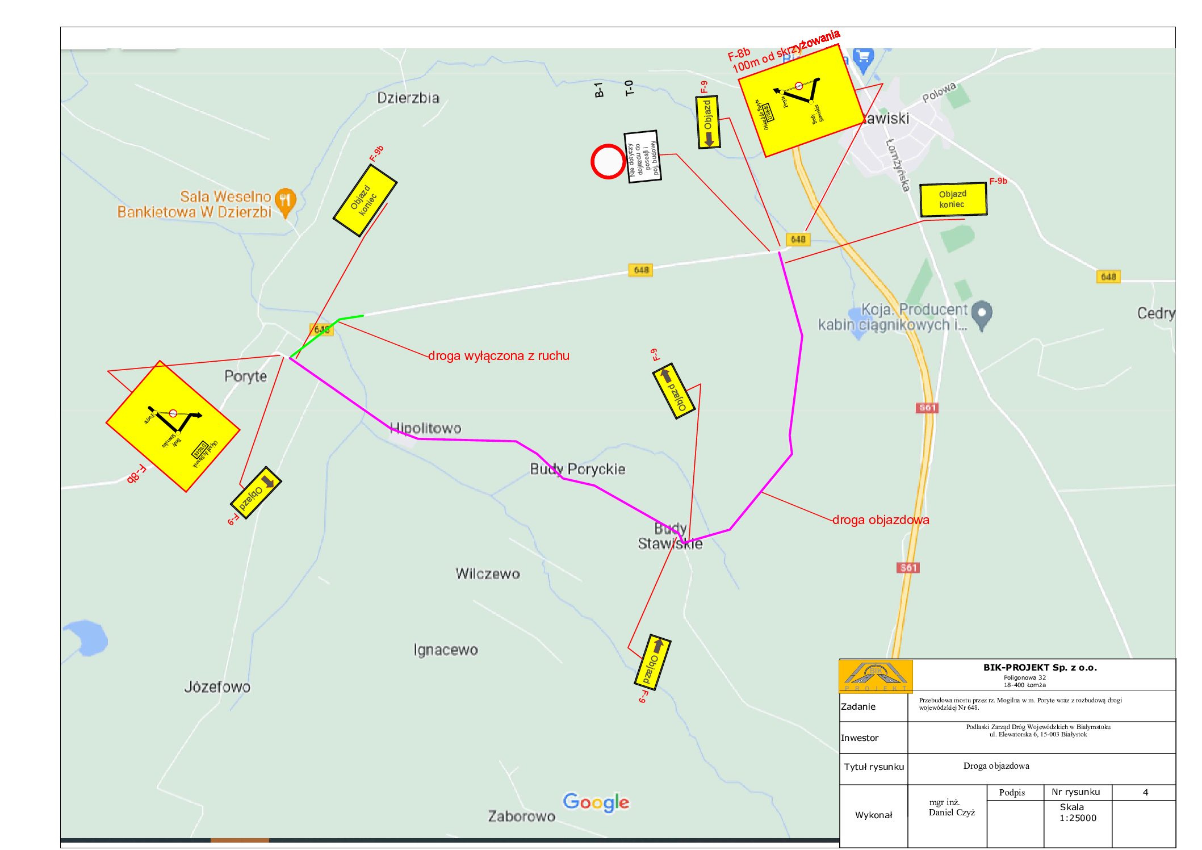
Task: Click the 'Łomżyńska' street label
Action: tap(899, 165)
